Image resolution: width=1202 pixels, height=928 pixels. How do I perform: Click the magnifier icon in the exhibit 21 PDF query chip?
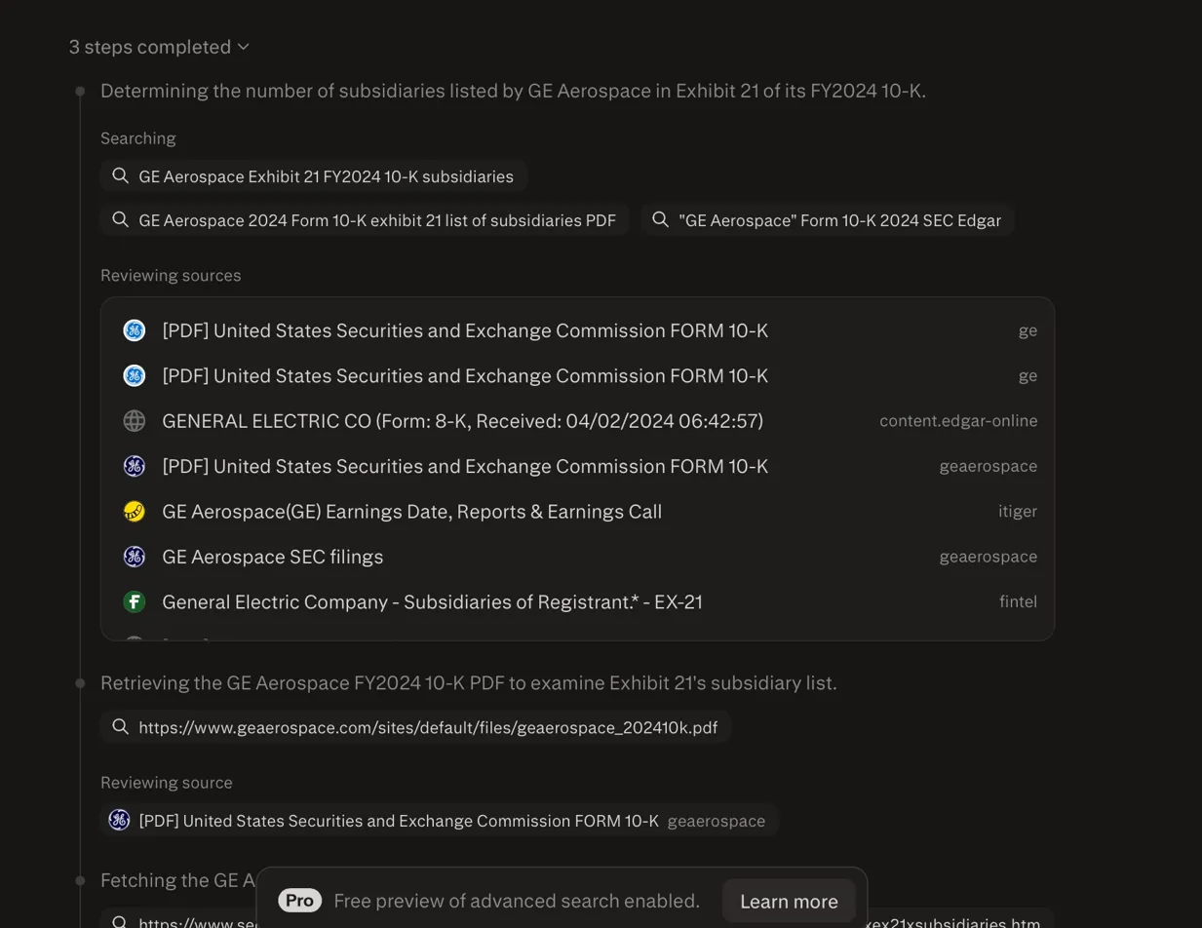point(120,219)
